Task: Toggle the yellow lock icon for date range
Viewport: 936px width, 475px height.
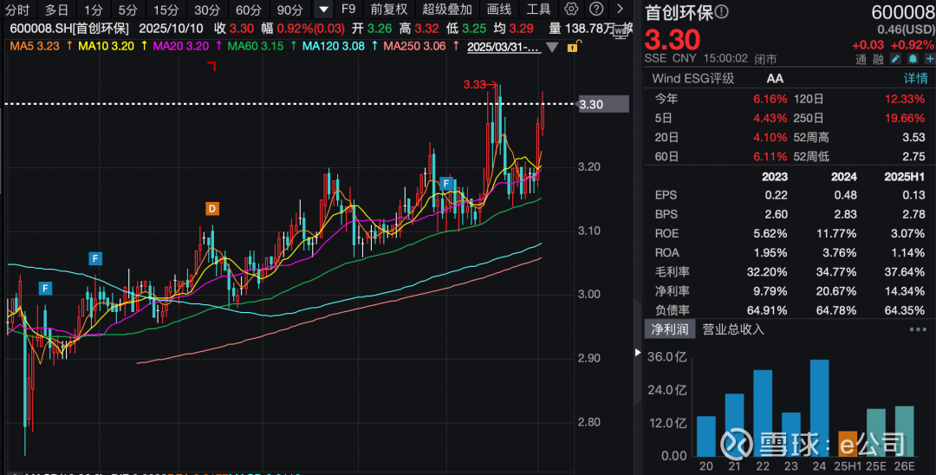Action: click(x=572, y=47)
